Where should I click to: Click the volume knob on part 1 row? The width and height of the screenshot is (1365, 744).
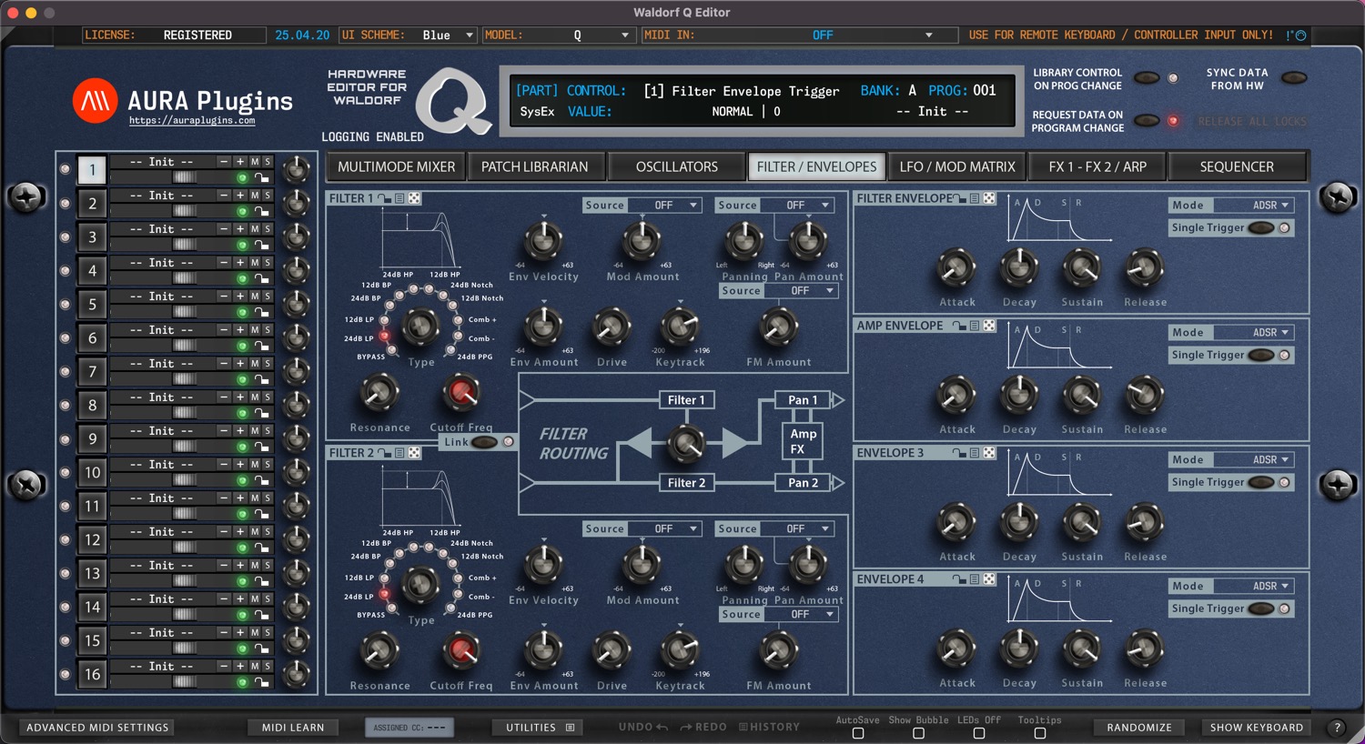[x=297, y=169]
